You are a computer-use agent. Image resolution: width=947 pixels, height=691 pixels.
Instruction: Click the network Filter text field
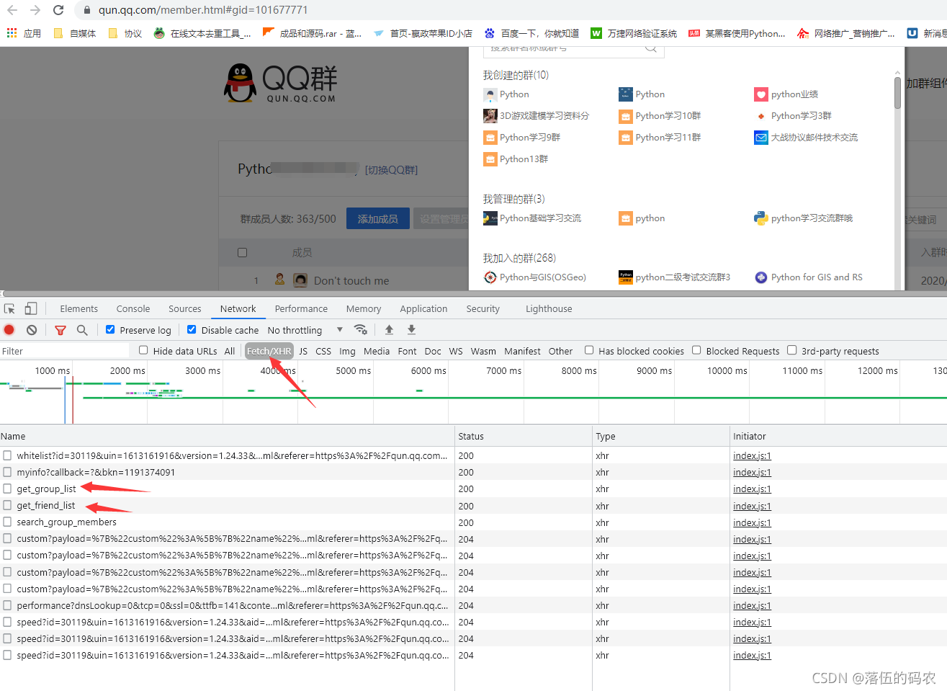point(64,351)
